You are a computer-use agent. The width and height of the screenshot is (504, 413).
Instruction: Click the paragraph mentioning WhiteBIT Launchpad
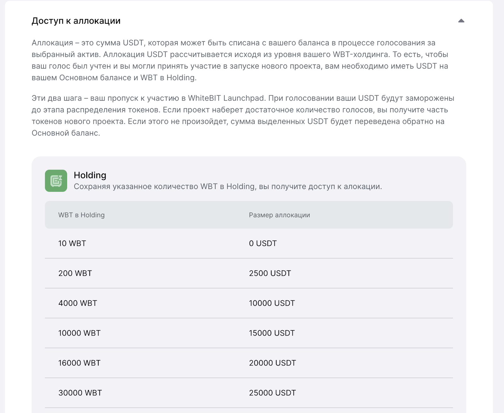pos(243,115)
